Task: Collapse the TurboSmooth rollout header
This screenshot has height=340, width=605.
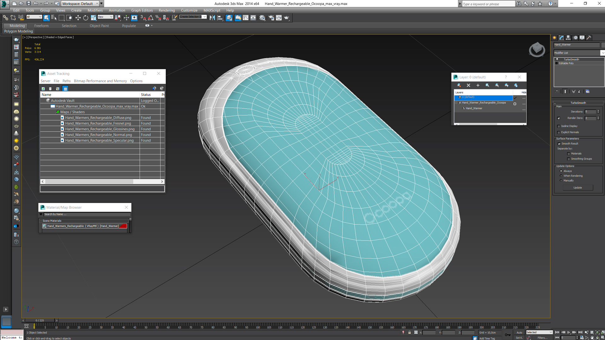Action: 578,103
